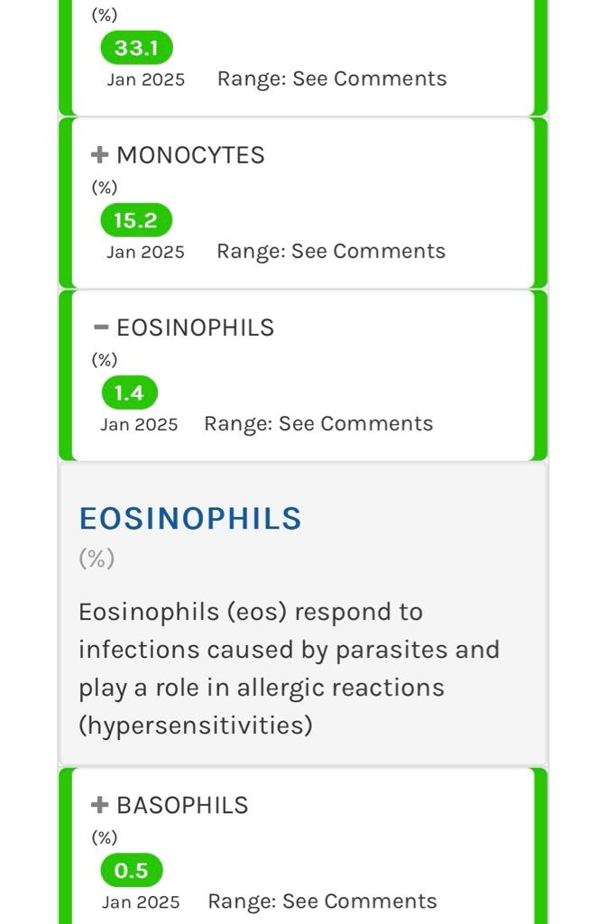This screenshot has height=924, width=607.
Task: Click the blue EOSINOPHILS description heading
Action: (x=190, y=519)
